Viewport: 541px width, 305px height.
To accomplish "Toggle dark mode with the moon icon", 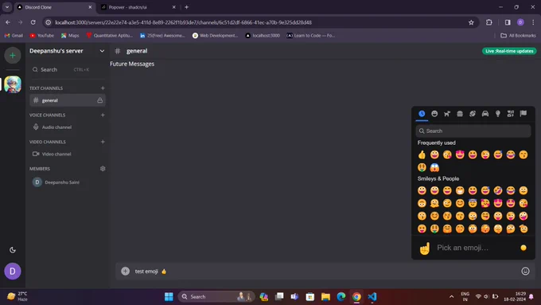I will pos(13,250).
